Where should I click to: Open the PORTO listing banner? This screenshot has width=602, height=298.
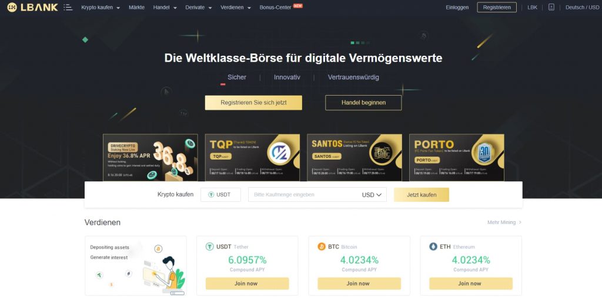(x=456, y=157)
